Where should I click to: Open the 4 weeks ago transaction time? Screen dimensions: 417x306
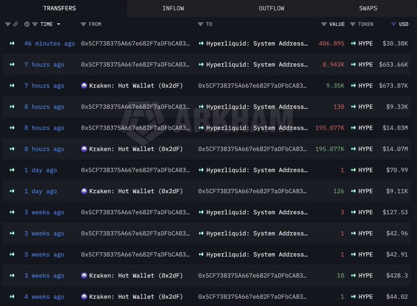pos(44,297)
